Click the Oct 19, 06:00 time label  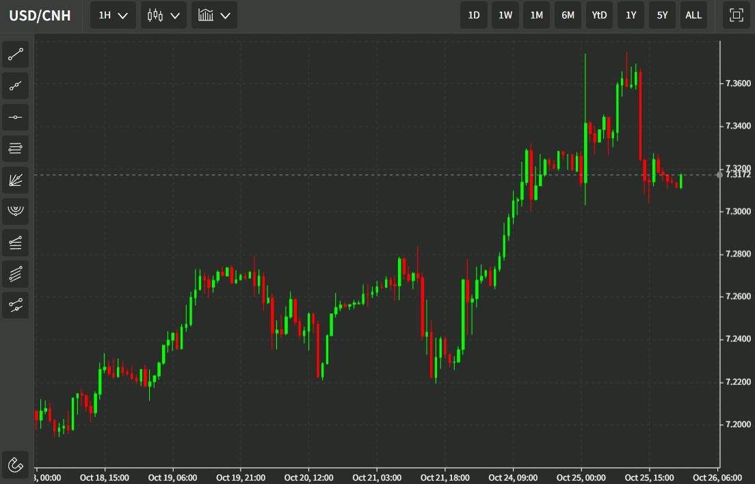(x=172, y=478)
